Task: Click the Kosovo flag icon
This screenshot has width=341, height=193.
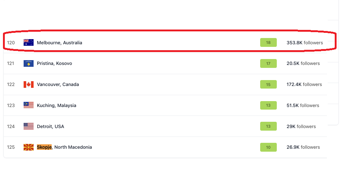Action: tap(28, 63)
